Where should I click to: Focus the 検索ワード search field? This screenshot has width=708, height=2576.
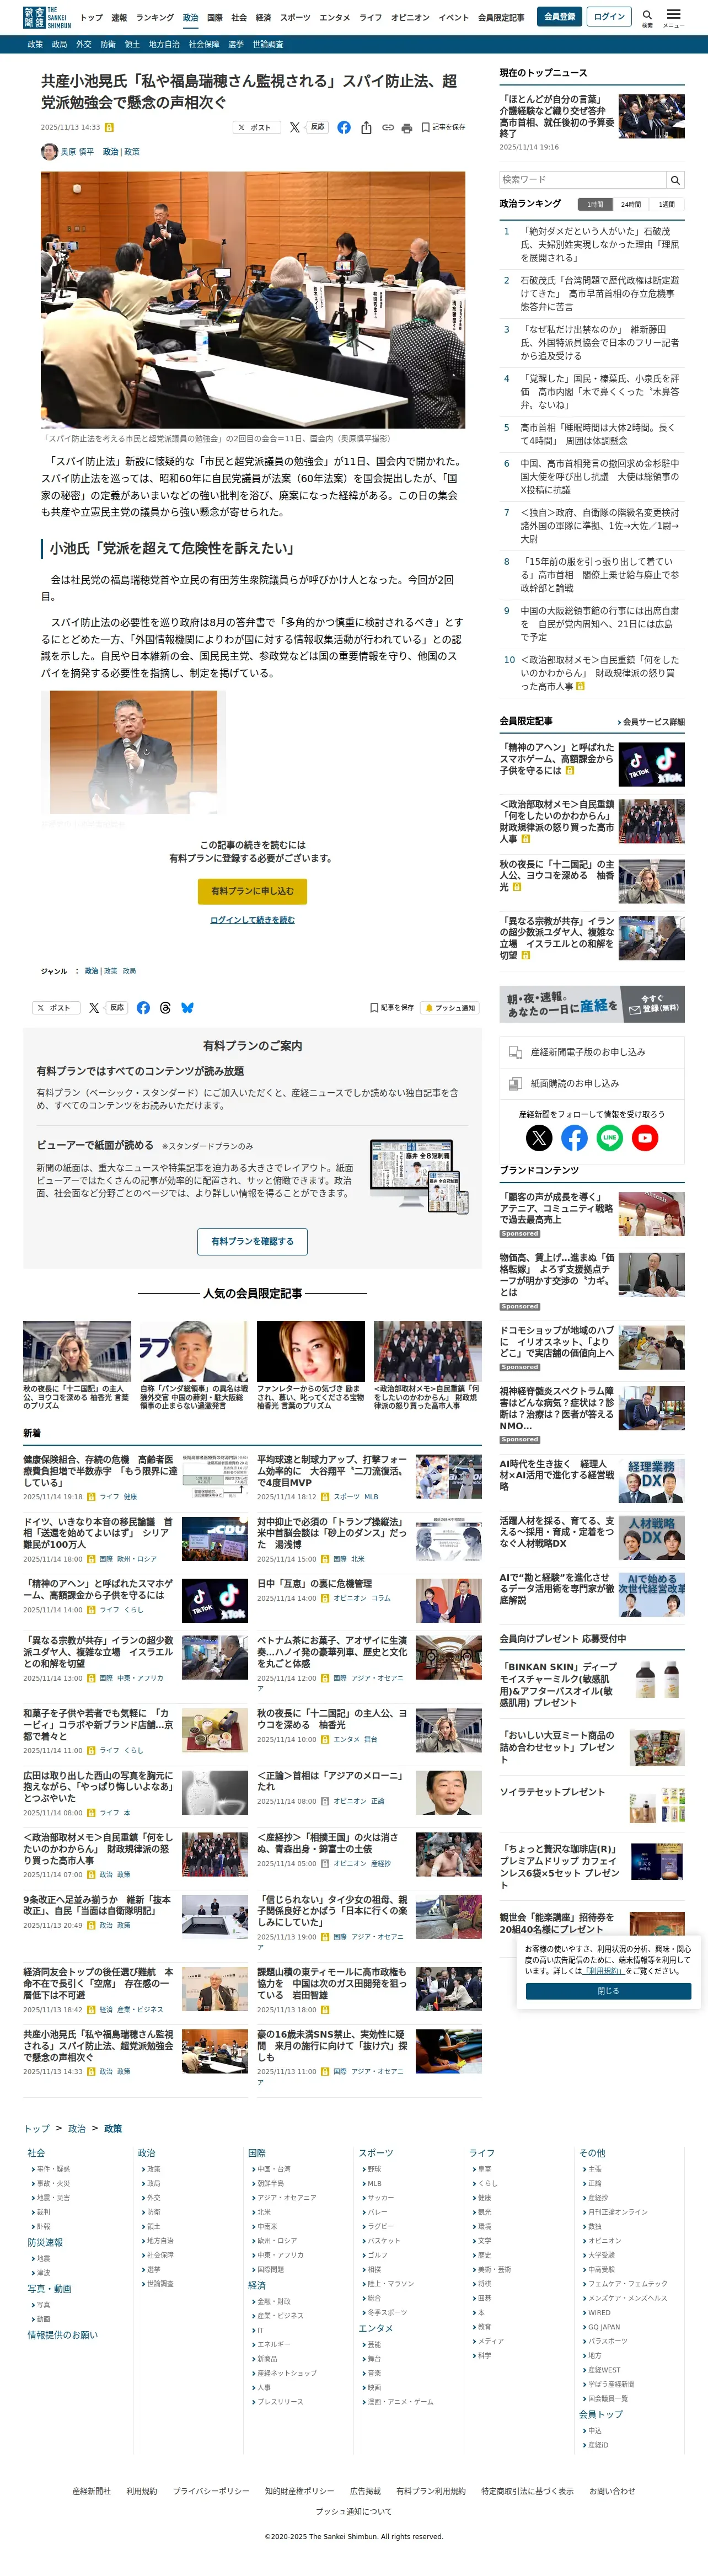pos(583,180)
